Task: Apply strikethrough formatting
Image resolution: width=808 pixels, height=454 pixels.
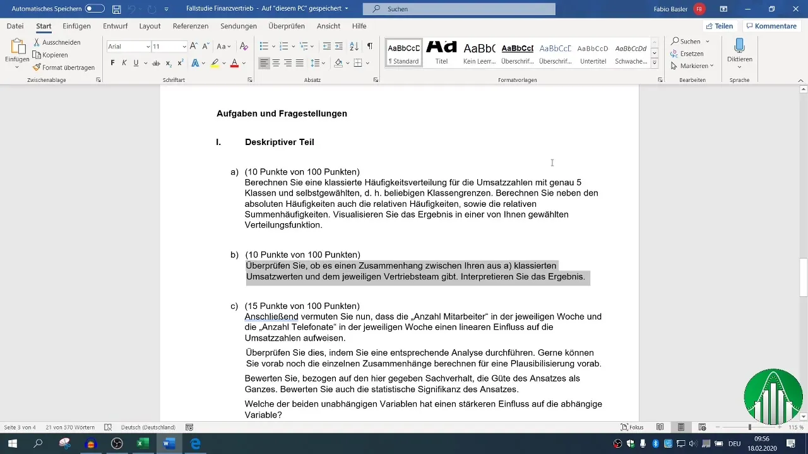Action: point(156,63)
